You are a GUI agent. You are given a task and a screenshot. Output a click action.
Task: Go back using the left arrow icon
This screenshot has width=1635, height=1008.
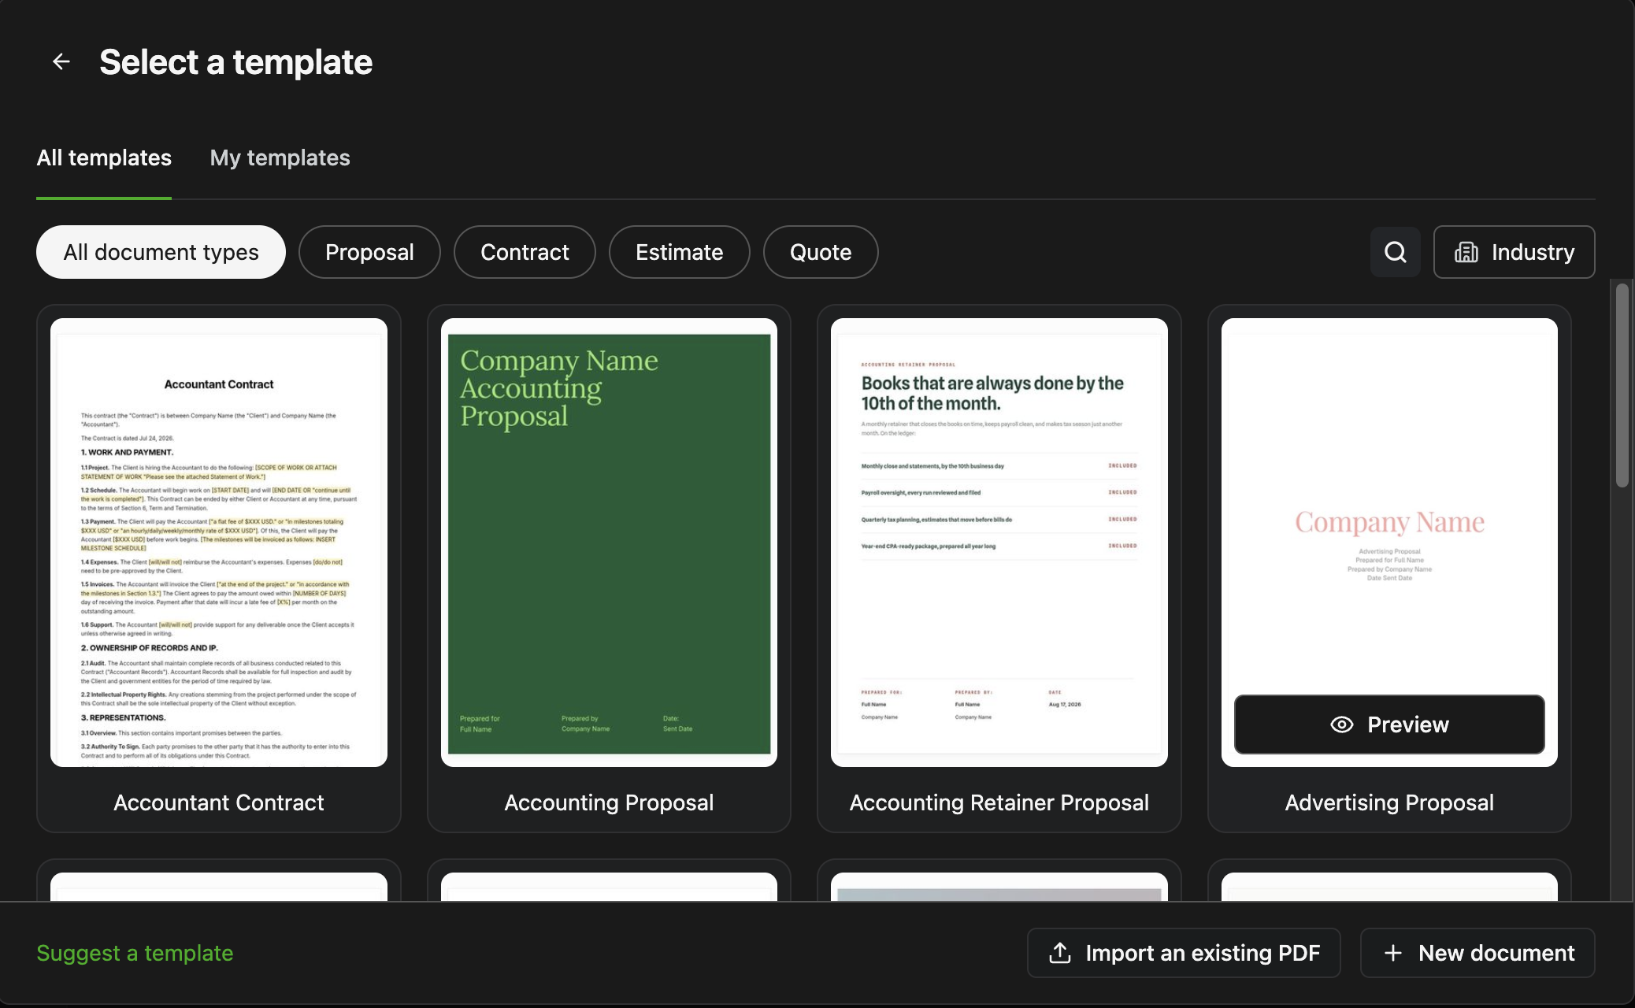click(61, 61)
